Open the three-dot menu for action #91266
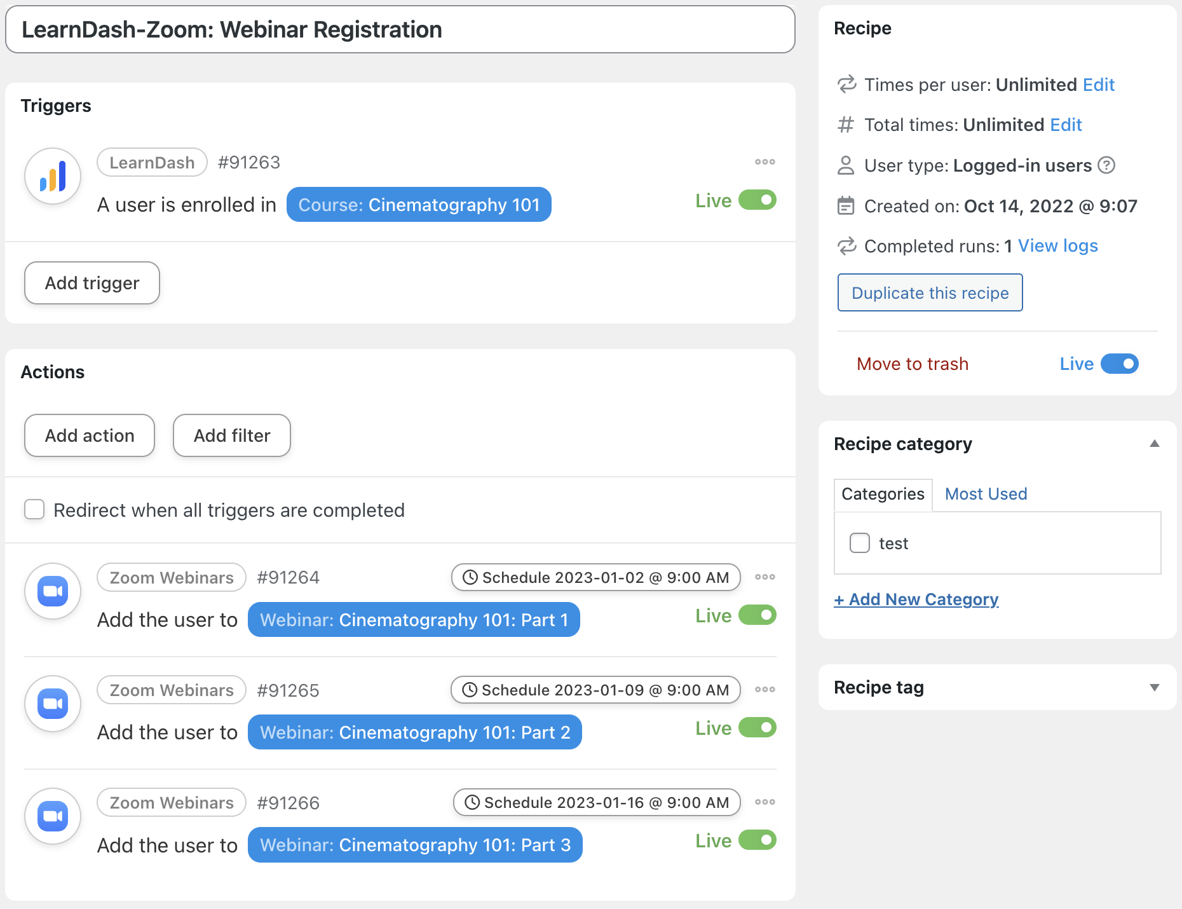This screenshot has width=1182, height=909. (764, 802)
